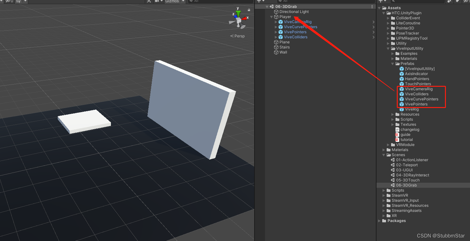Select the white stairs block in Scene view

(x=84, y=121)
